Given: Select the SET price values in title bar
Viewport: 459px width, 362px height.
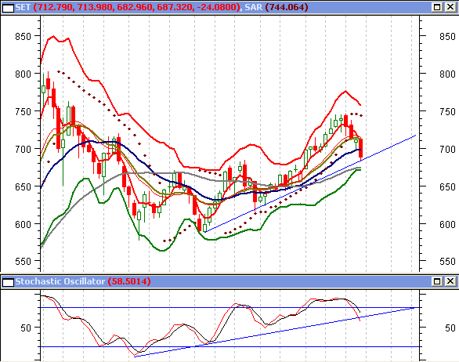Looking at the screenshot, I should click(x=137, y=7).
